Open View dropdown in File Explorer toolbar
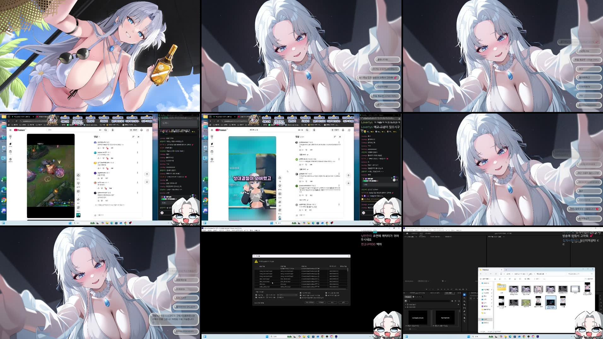603x339 pixels. point(537,279)
